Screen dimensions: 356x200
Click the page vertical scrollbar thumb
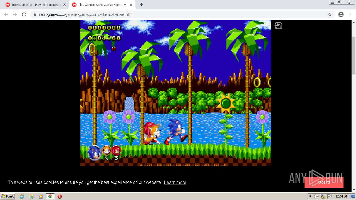[x=354, y=55]
